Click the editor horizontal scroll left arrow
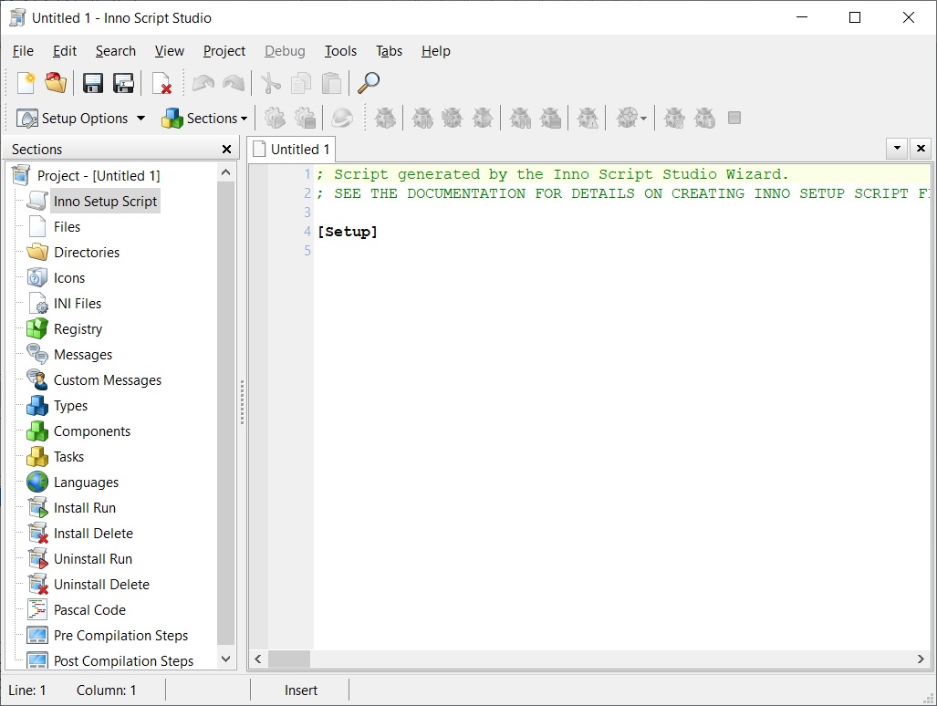Image resolution: width=937 pixels, height=706 pixels. tap(258, 659)
